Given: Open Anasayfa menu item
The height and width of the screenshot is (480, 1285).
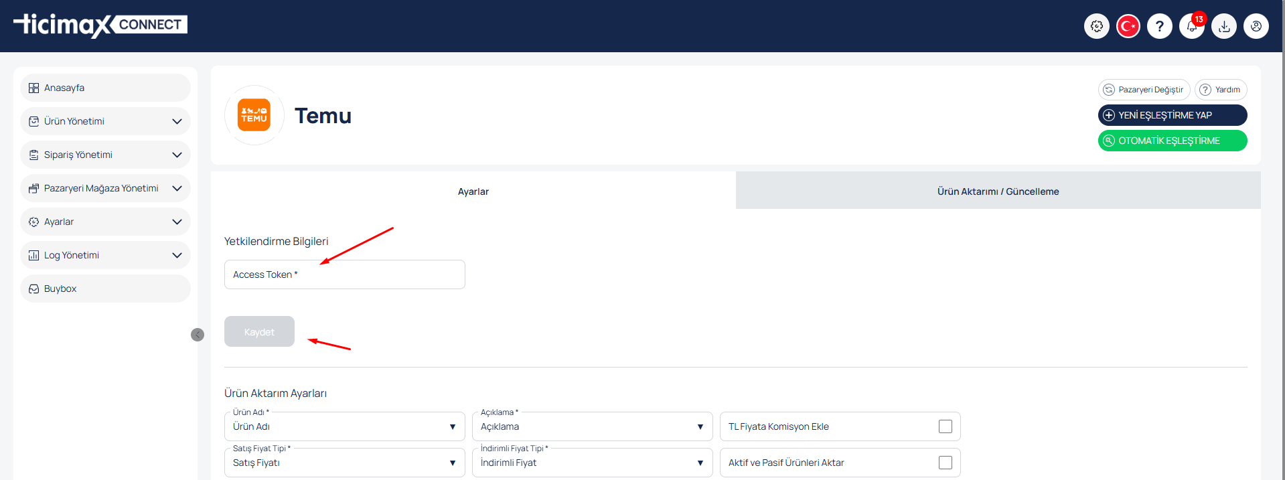Looking at the screenshot, I should click(105, 88).
